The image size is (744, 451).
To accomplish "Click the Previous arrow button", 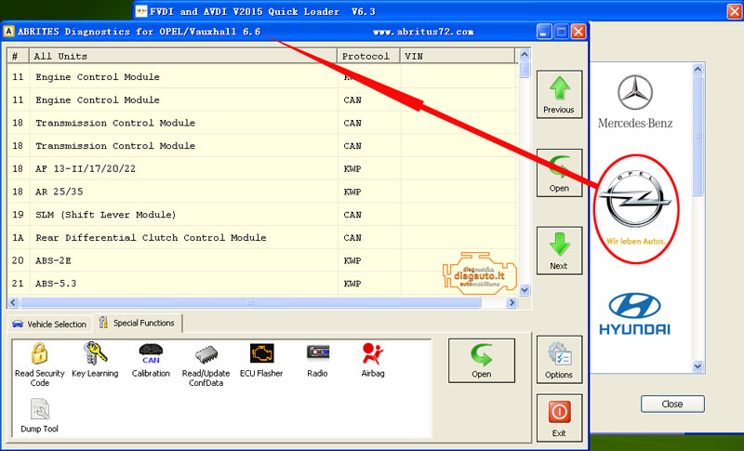I will (x=559, y=96).
